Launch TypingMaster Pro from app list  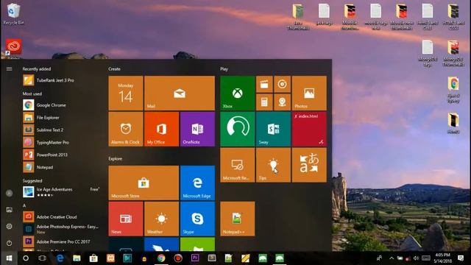[62, 142]
